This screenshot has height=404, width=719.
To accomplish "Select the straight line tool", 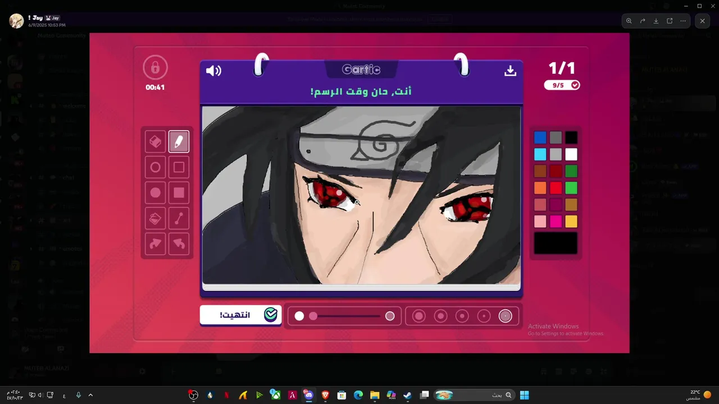I will click(x=179, y=218).
